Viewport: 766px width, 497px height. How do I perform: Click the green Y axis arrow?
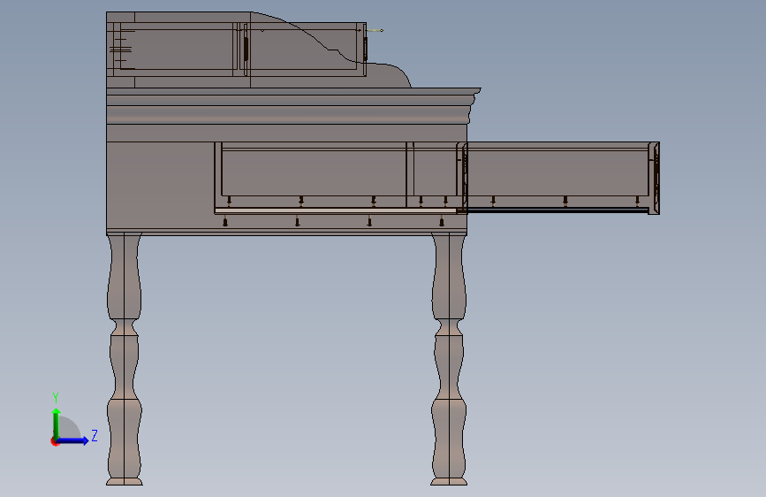(57, 424)
